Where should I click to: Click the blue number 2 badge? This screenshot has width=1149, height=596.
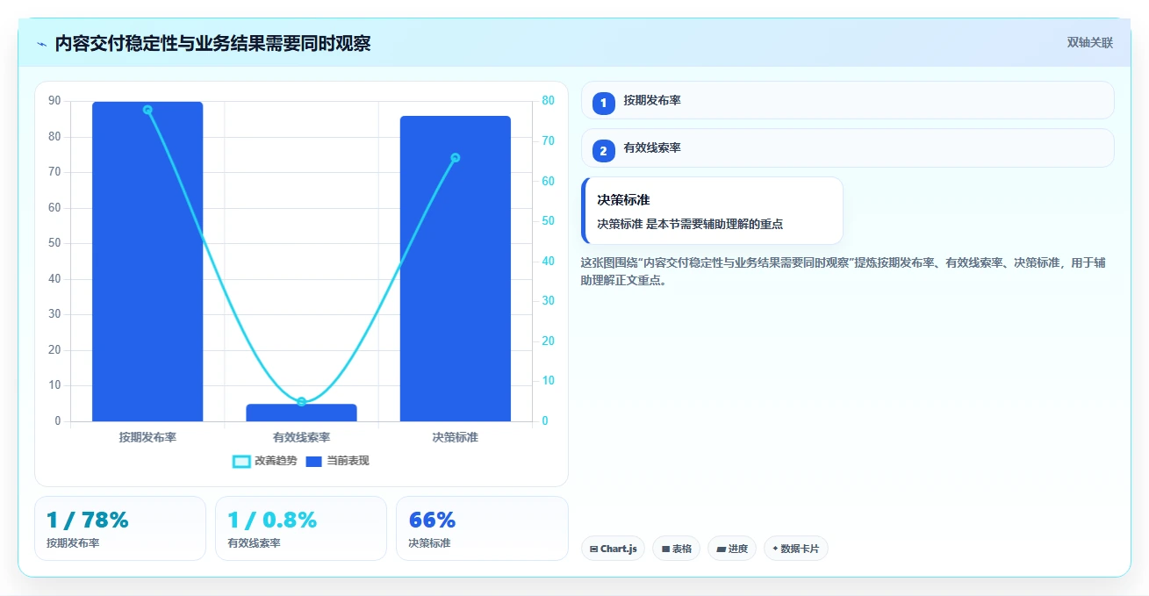click(604, 151)
